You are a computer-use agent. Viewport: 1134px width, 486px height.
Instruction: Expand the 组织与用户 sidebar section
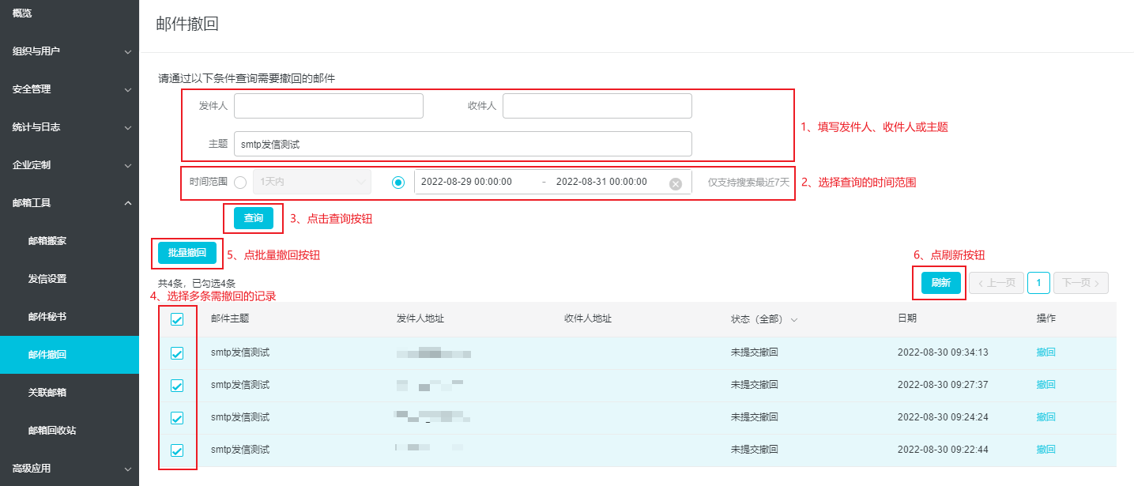pyautogui.click(x=69, y=51)
